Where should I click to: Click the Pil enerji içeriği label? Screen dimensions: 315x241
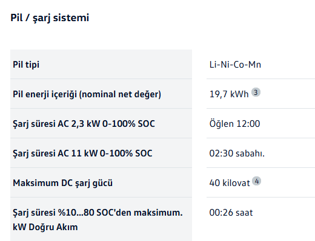87,94
